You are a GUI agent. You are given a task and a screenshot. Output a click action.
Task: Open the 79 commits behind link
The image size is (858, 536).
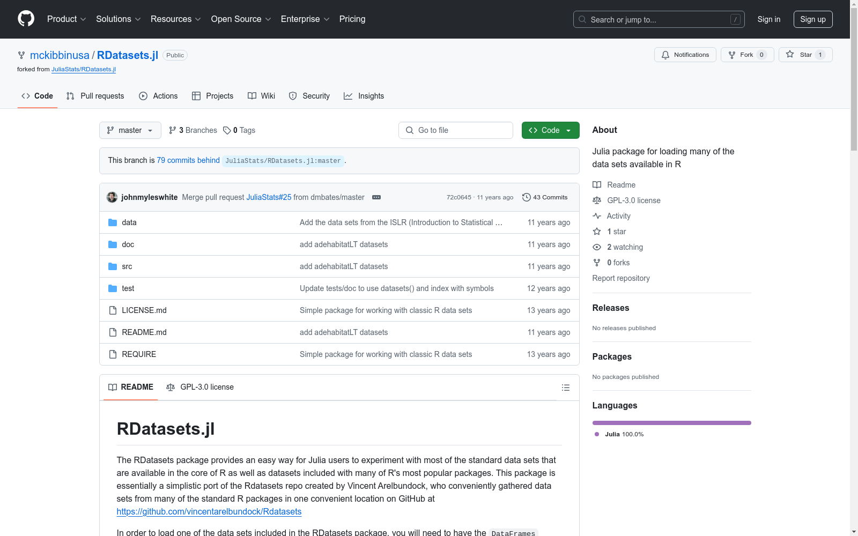188,160
